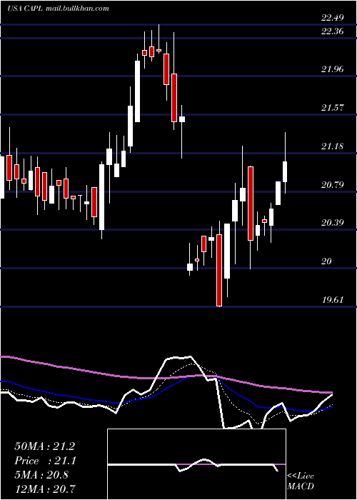Click the 22.36 price level label
The height and width of the screenshot is (500, 357).
click(333, 31)
